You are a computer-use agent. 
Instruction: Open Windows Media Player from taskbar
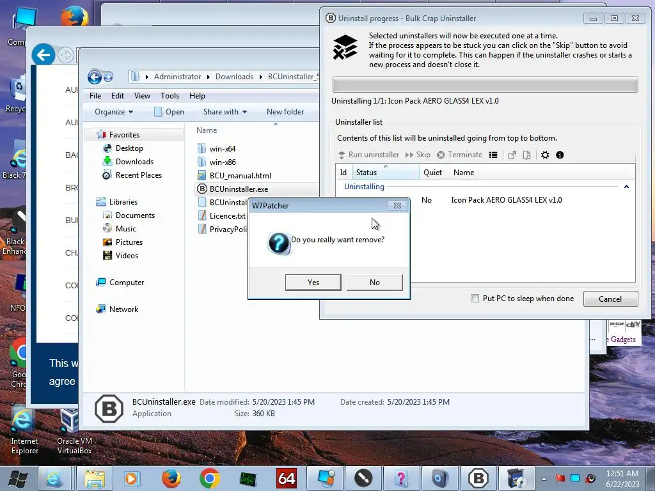(131, 478)
